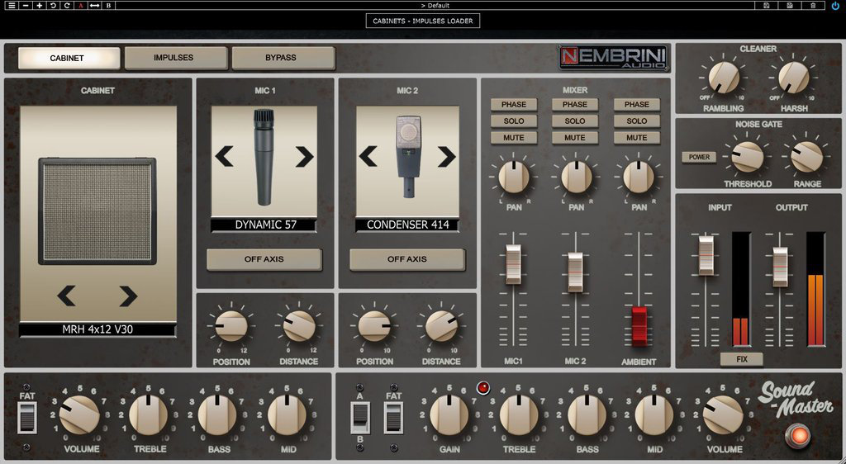
Task: Mute the MIC 2 mixer channel
Action: [575, 138]
